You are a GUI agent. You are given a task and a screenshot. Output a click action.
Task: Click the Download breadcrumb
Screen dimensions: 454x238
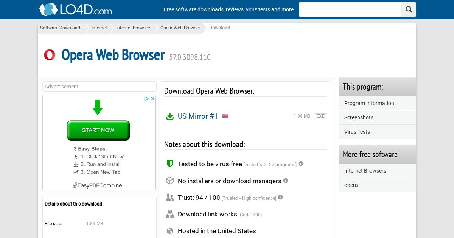coord(219,28)
